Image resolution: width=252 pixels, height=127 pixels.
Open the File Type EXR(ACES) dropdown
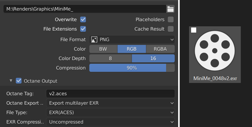110,112
